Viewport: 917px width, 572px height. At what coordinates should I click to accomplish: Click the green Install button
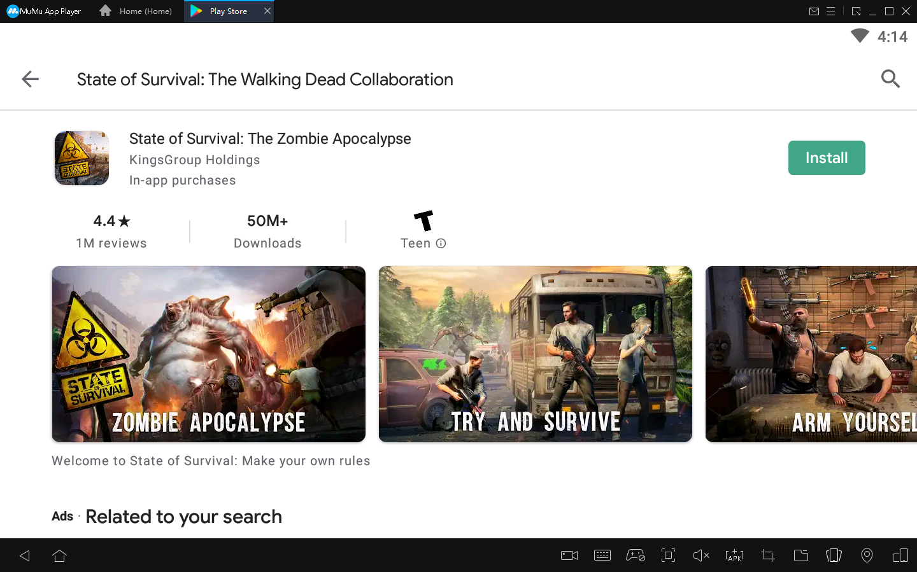[826, 158]
